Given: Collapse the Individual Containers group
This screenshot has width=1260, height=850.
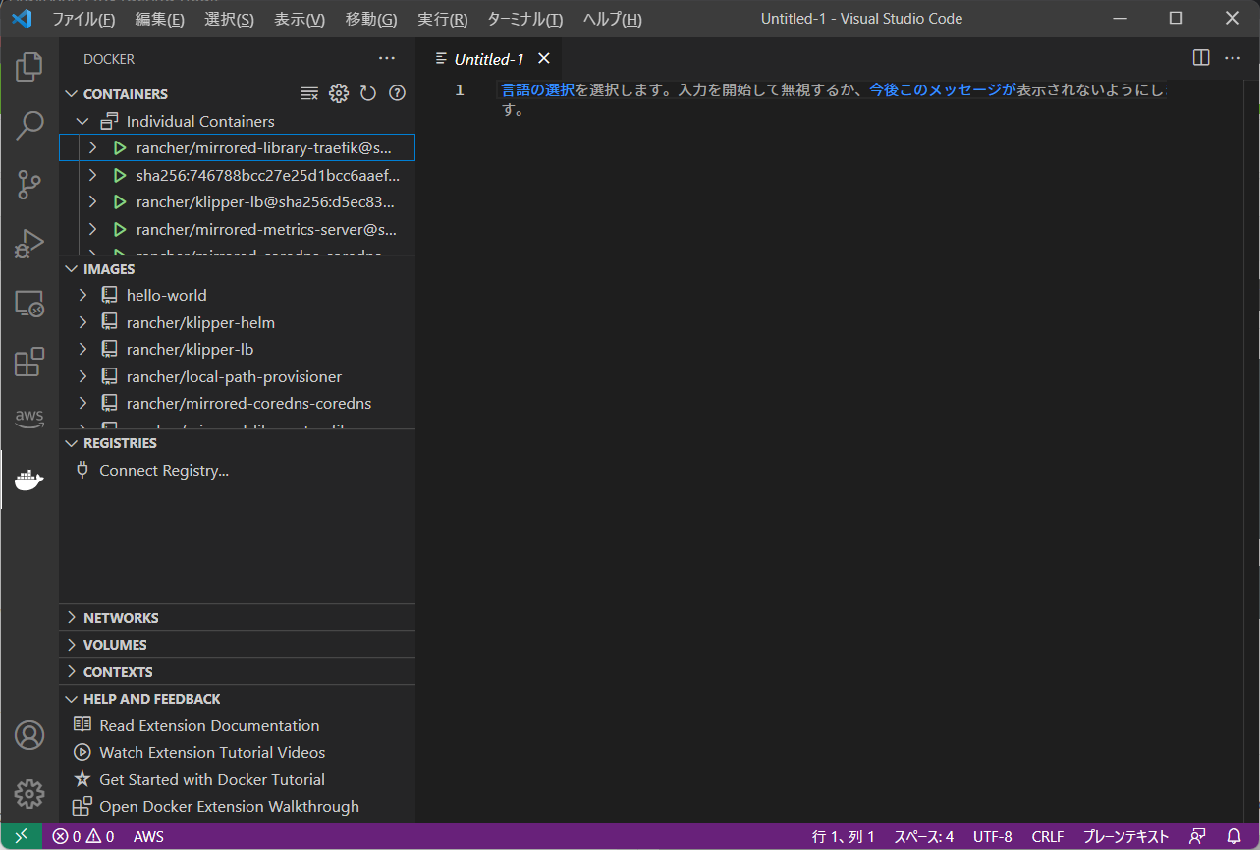Looking at the screenshot, I should [200, 122].
